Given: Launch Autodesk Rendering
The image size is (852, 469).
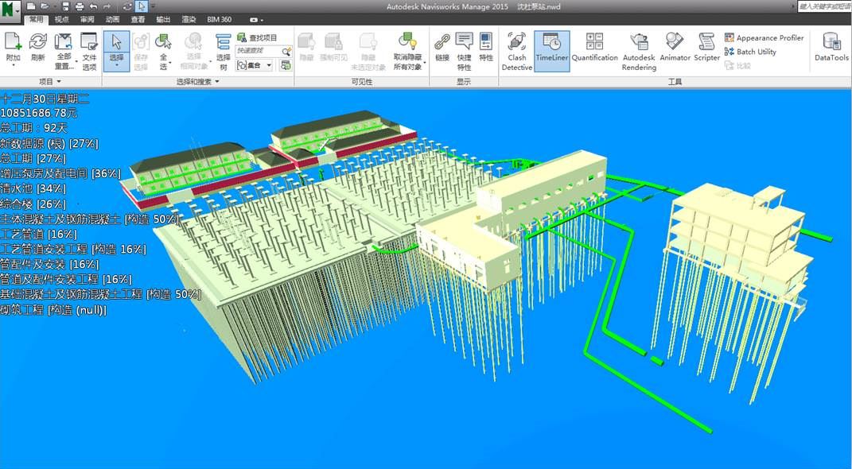Looking at the screenshot, I should click(x=639, y=51).
